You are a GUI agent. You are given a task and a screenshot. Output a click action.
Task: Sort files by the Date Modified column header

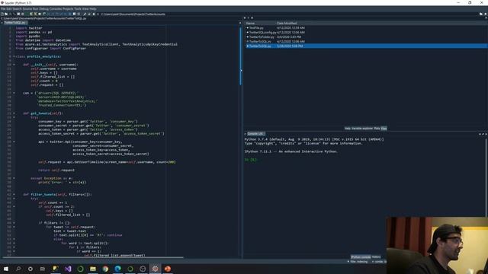pyautogui.click(x=287, y=23)
